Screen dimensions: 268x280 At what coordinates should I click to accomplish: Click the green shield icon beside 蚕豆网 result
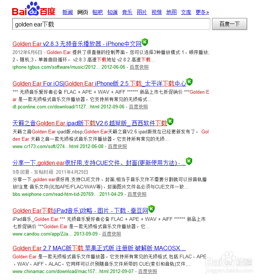pos(151,209)
